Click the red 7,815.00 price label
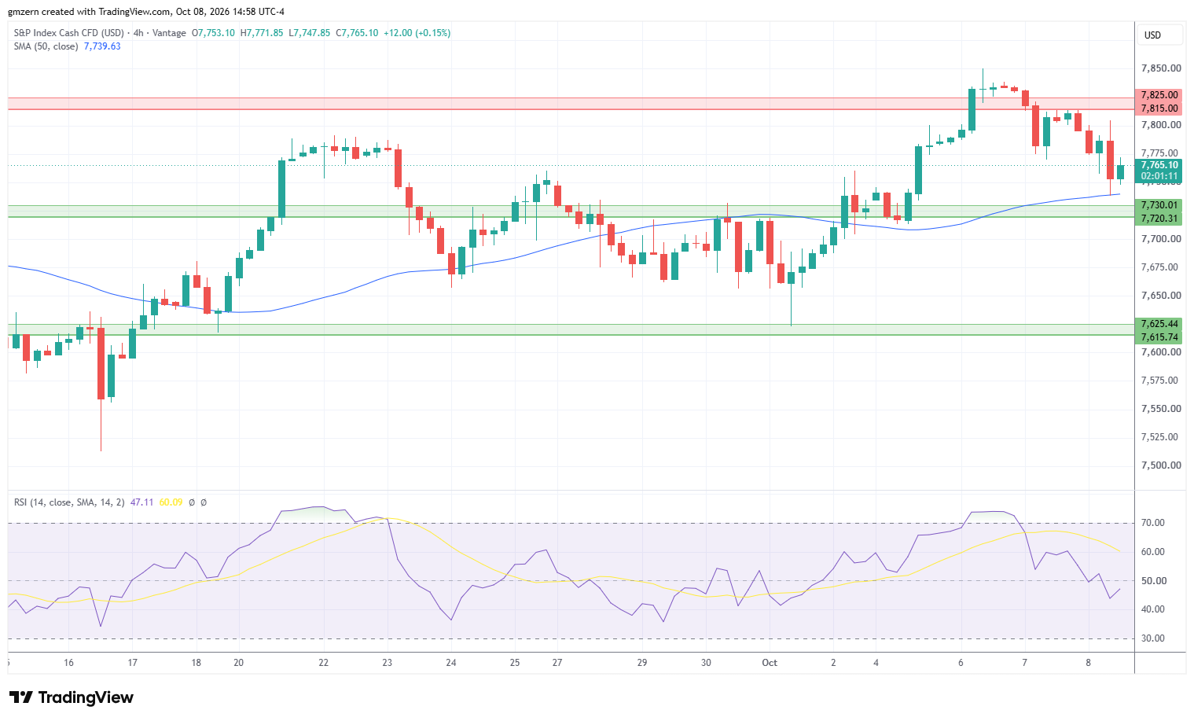 [x=1159, y=109]
